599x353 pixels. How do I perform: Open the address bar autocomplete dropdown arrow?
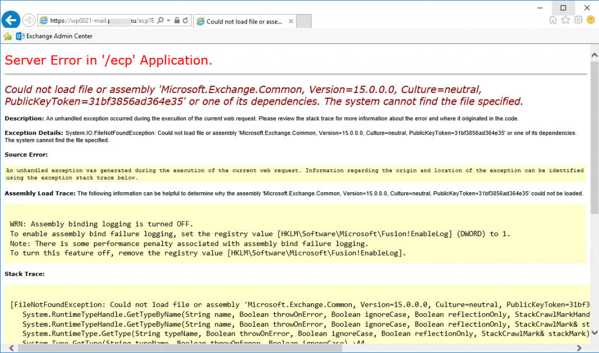point(168,19)
